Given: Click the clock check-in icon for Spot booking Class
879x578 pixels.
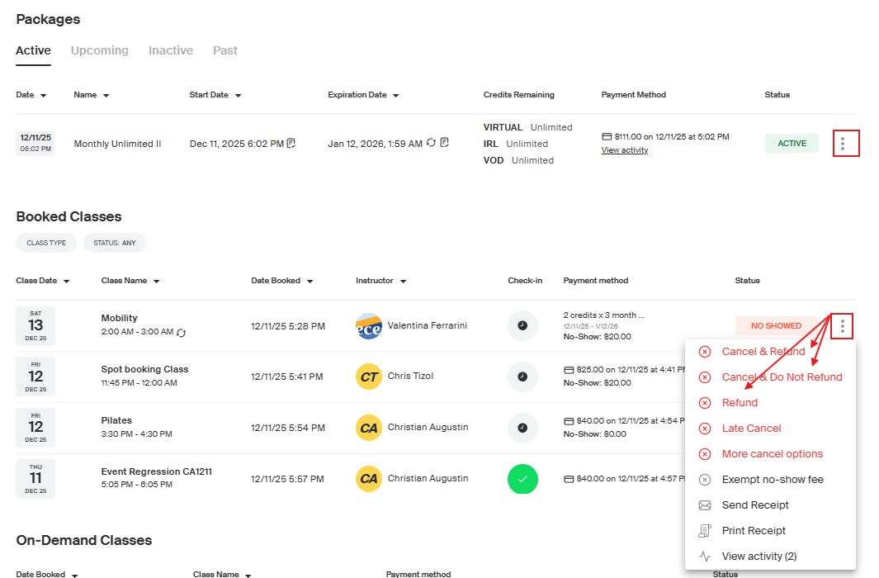Looking at the screenshot, I should pos(522,377).
